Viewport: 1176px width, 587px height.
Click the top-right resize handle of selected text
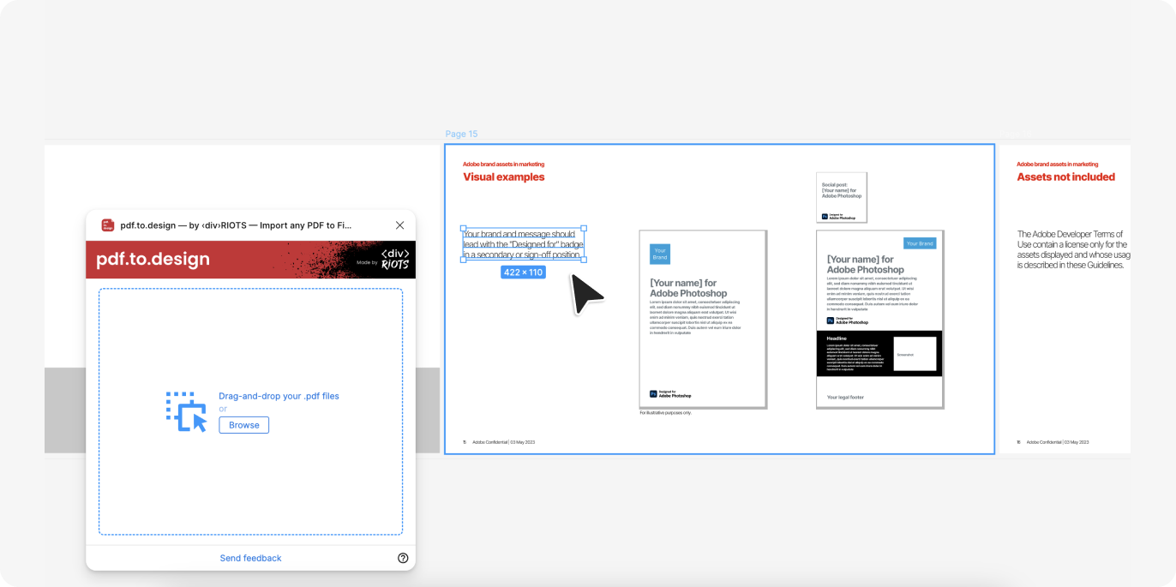[x=584, y=229]
